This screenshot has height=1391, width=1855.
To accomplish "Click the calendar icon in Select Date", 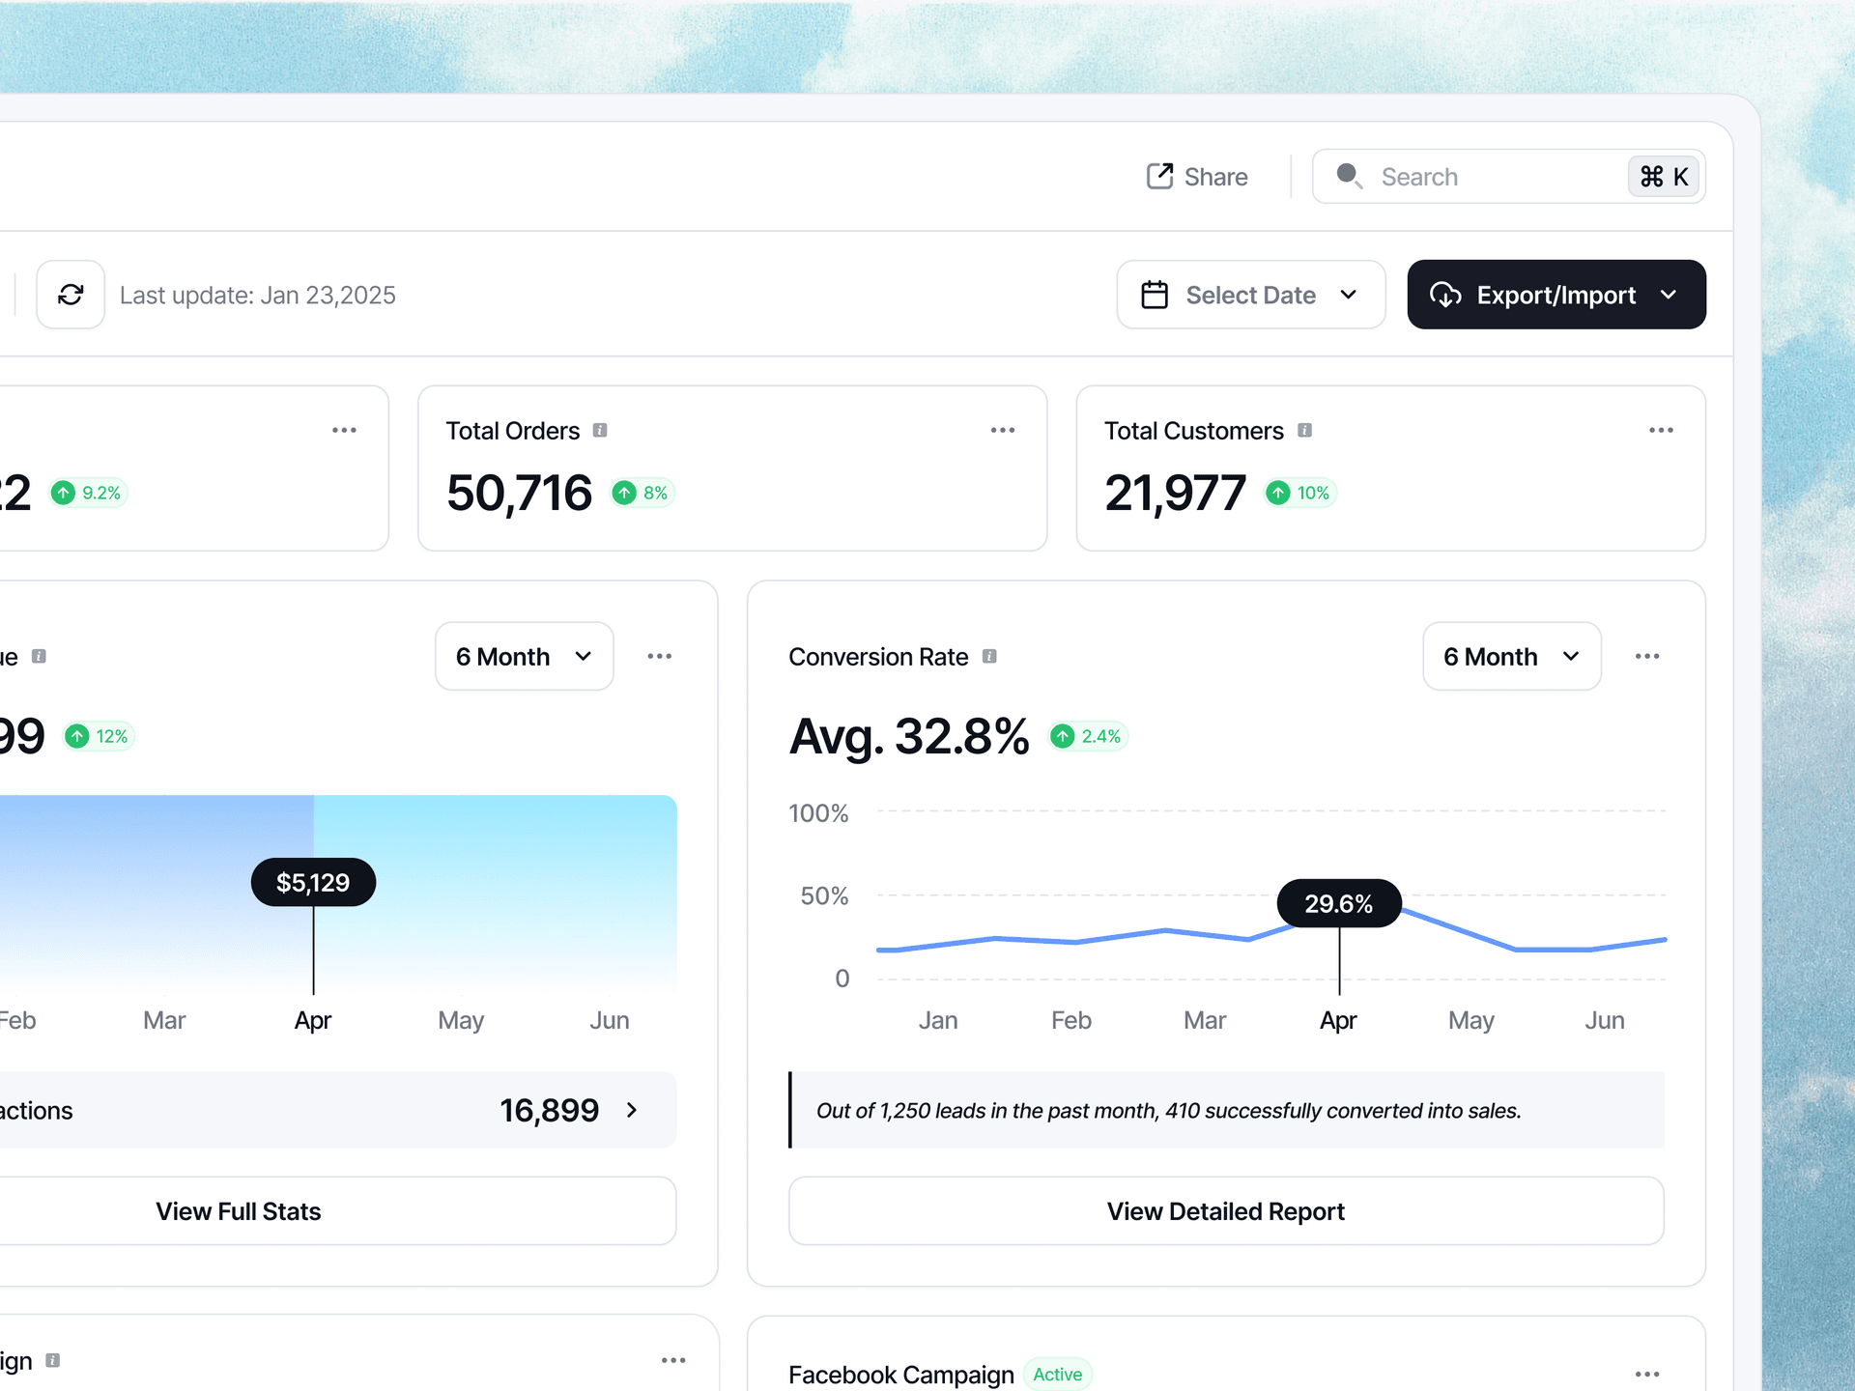I will [1156, 295].
